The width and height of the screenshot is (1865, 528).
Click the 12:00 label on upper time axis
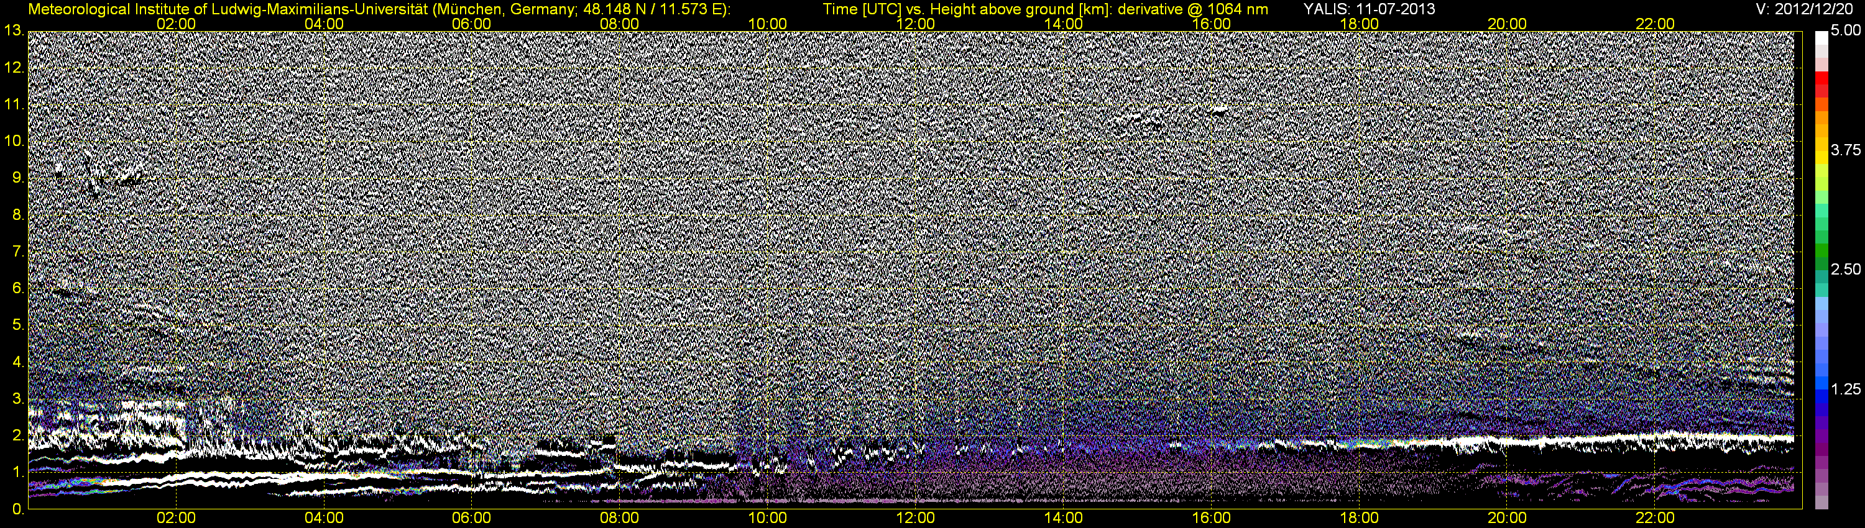point(916,24)
